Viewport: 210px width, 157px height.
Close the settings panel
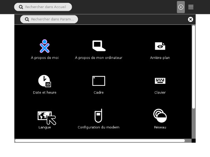(x=190, y=19)
